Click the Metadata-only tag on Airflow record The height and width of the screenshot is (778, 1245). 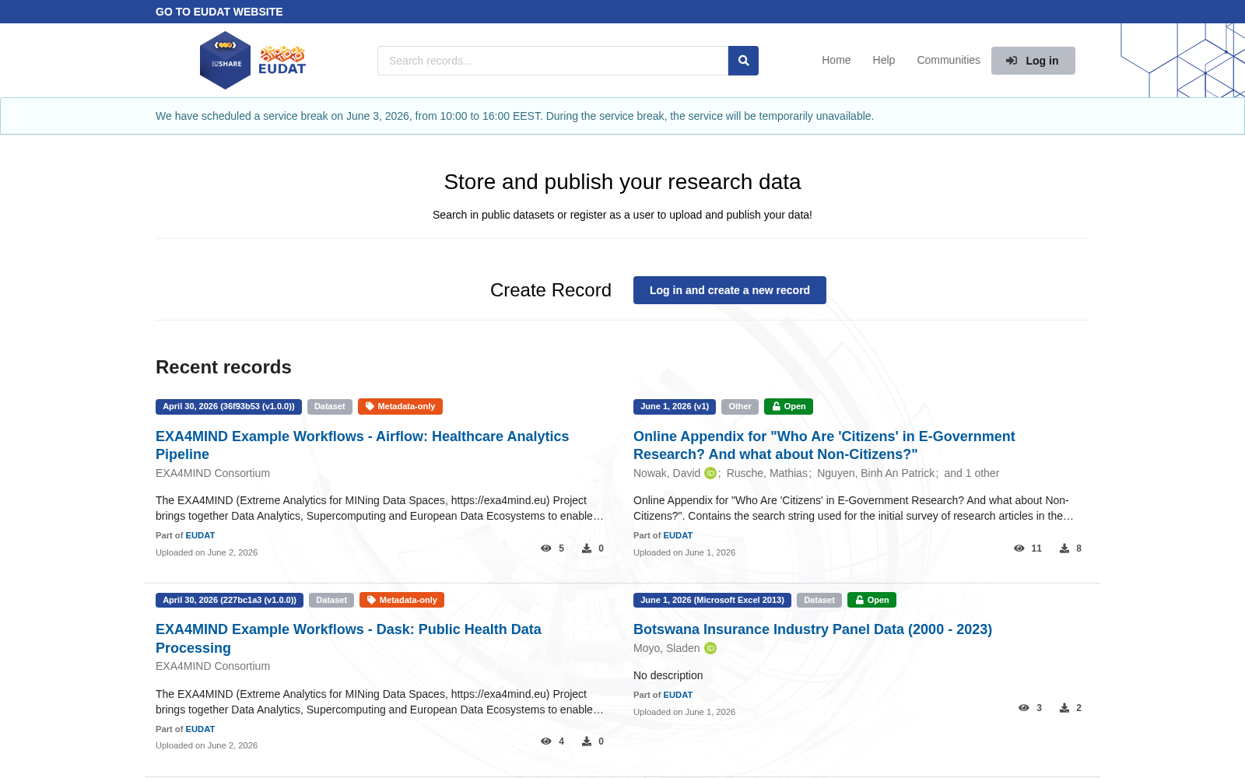point(400,406)
